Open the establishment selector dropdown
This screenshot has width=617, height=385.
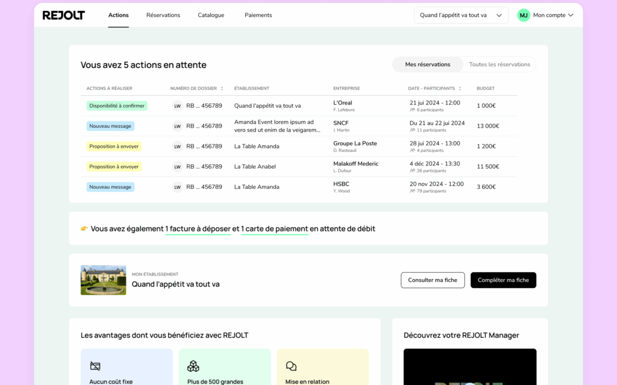click(x=461, y=15)
